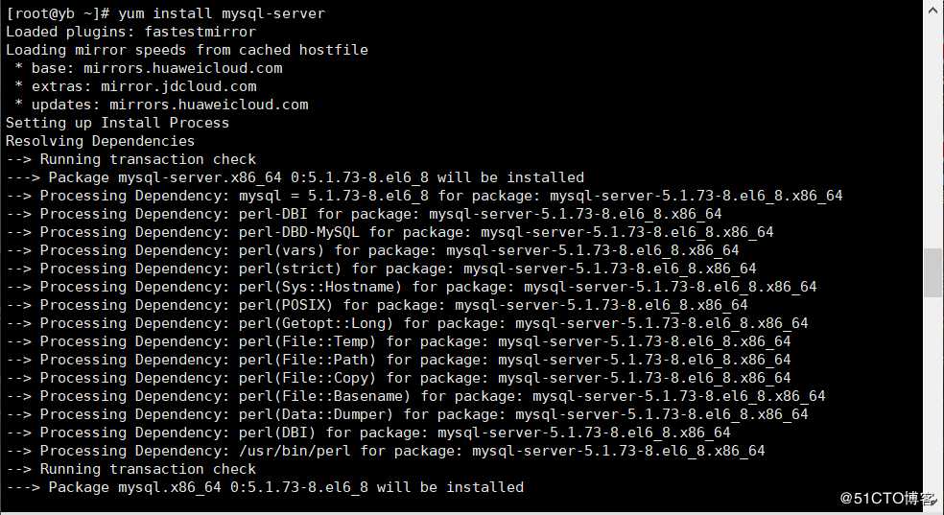Click the scrollbar thumb on the right edge
The height and width of the screenshot is (515, 944).
coord(932,273)
